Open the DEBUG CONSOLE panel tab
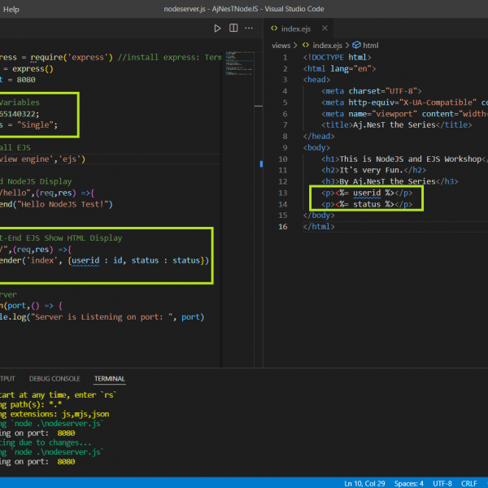 pyautogui.click(x=54, y=379)
